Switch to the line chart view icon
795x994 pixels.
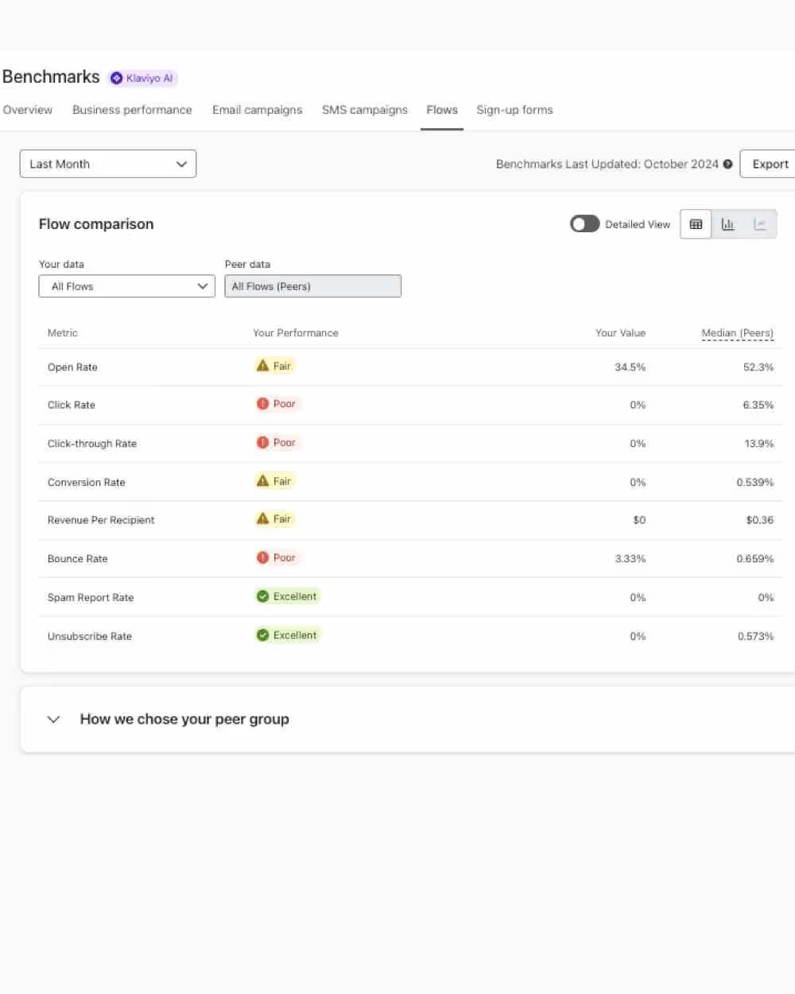[760, 225]
